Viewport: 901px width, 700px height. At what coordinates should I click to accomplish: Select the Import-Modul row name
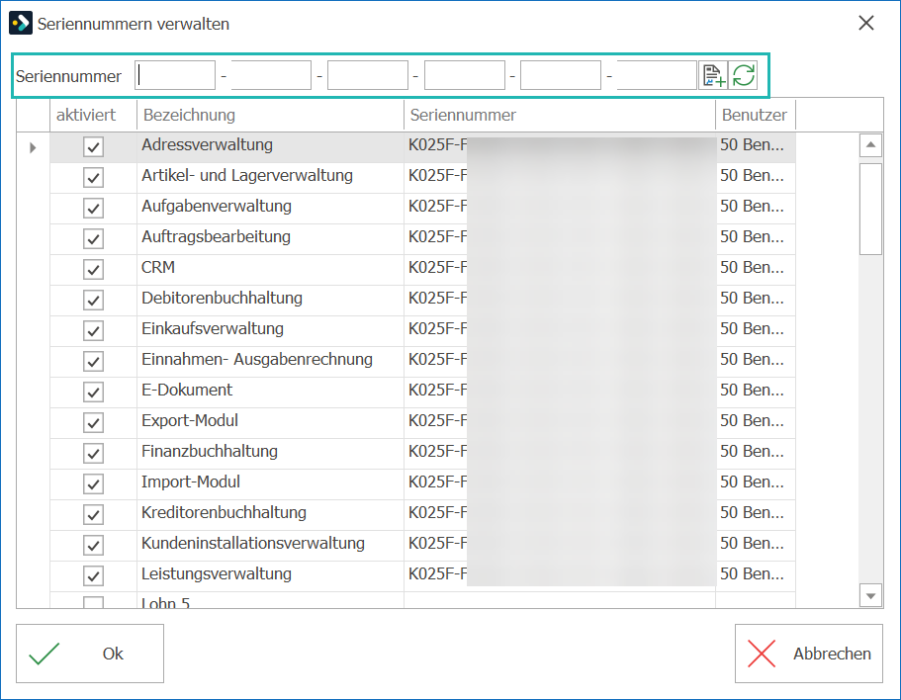(x=191, y=481)
